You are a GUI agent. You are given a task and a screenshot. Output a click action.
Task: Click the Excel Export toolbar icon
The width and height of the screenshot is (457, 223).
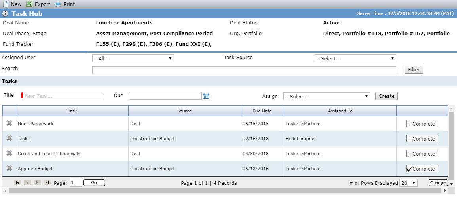29,4
